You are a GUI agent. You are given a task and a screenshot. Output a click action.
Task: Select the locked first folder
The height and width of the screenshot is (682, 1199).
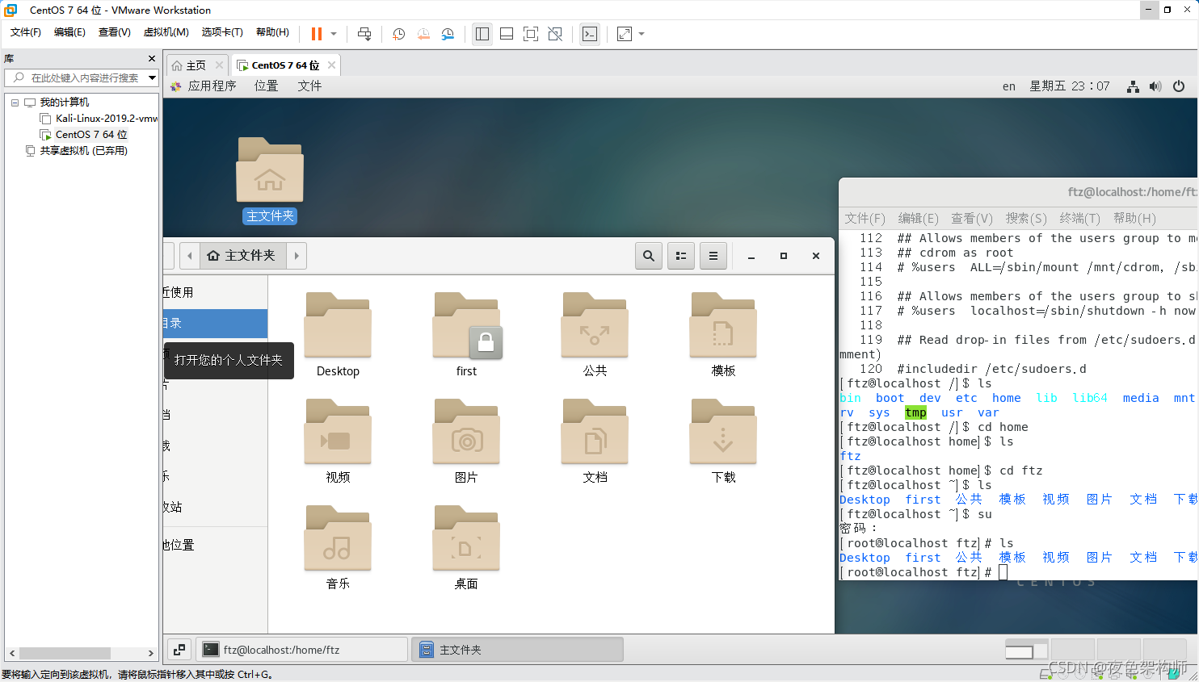(466, 335)
